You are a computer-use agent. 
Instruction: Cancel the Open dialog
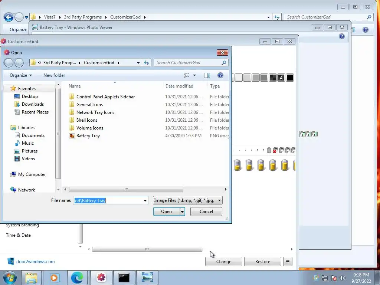click(x=206, y=211)
